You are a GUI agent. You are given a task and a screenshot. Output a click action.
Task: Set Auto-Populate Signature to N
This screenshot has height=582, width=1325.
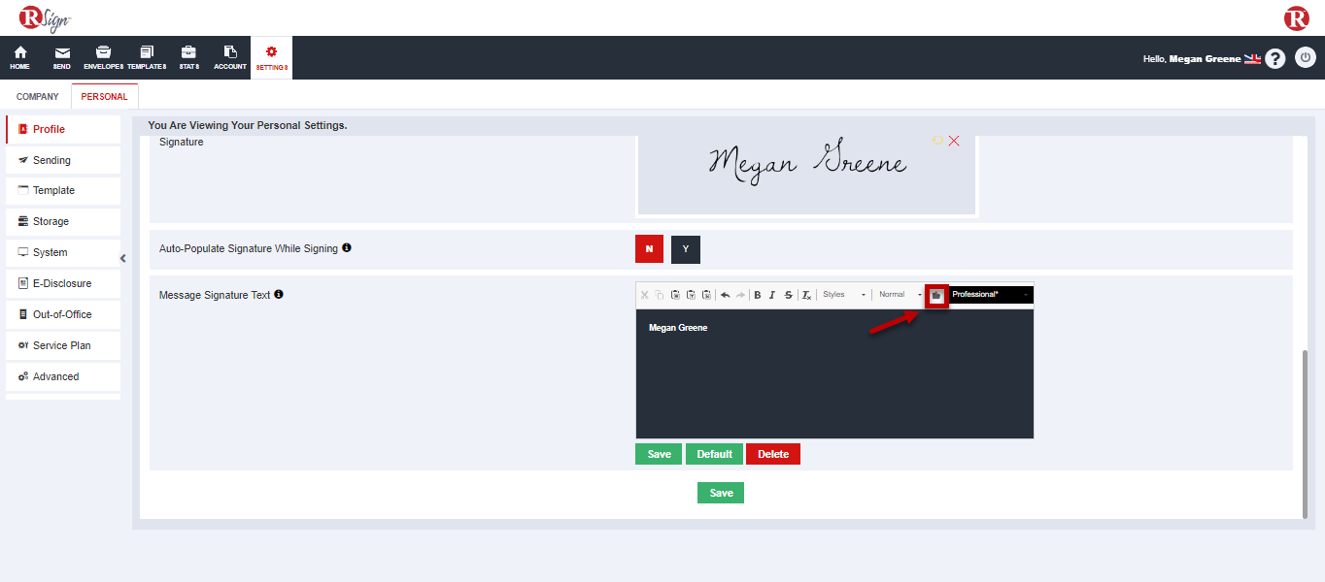(649, 249)
